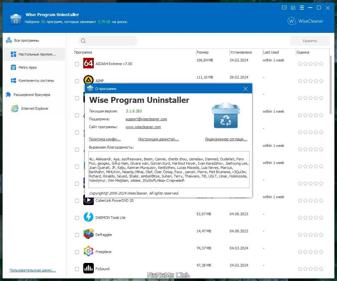The width and height of the screenshot is (337, 281).
Task: Click the WiseCleaner logo
Action: point(305,21)
